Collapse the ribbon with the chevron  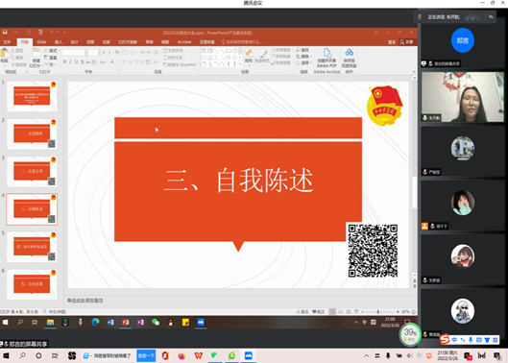[x=414, y=72]
